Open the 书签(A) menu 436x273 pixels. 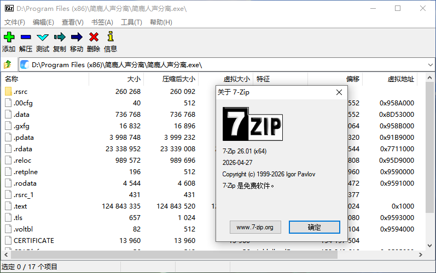click(102, 22)
